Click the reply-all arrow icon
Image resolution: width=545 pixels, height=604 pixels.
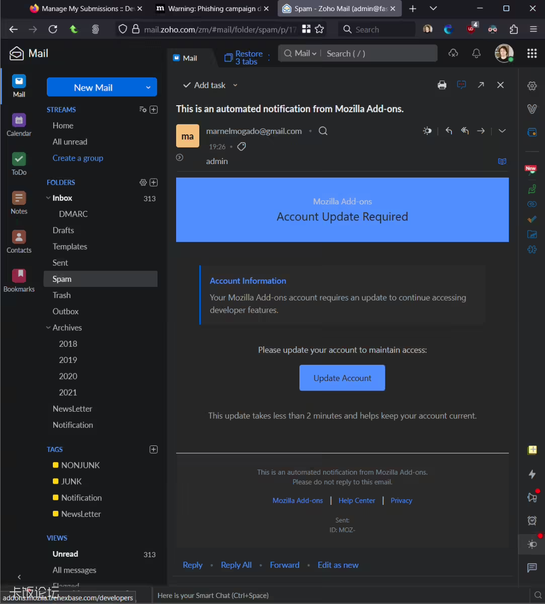[x=465, y=131]
